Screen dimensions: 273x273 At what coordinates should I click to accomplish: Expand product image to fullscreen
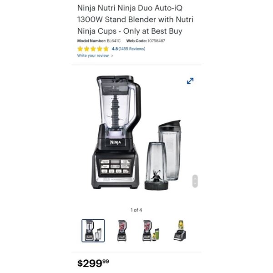coord(190,81)
